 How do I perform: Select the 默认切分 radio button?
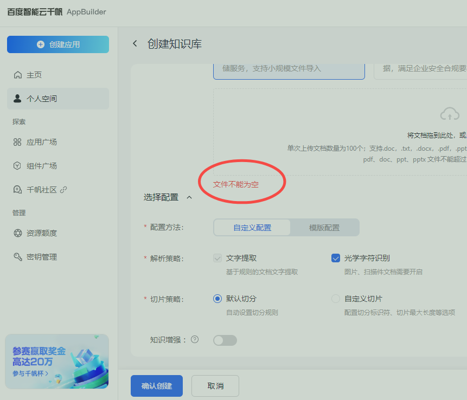tap(217, 299)
